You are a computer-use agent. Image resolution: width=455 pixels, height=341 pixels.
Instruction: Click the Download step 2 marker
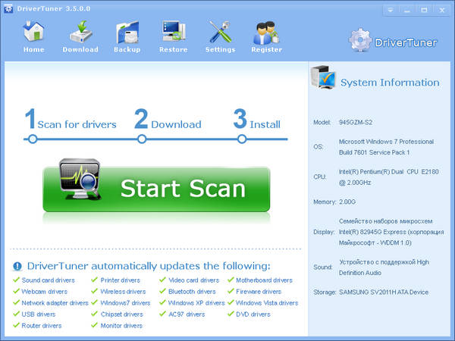[142, 139]
